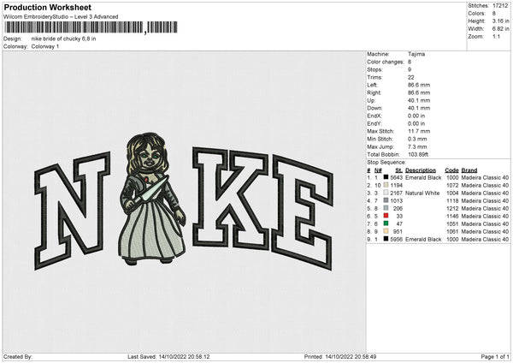The width and height of the screenshot is (513, 363).
Task: Click stitch count '5643' in row 1
Action: click(x=396, y=177)
